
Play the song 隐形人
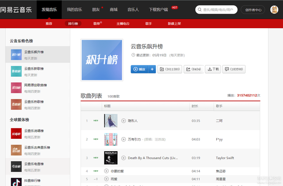(123, 121)
